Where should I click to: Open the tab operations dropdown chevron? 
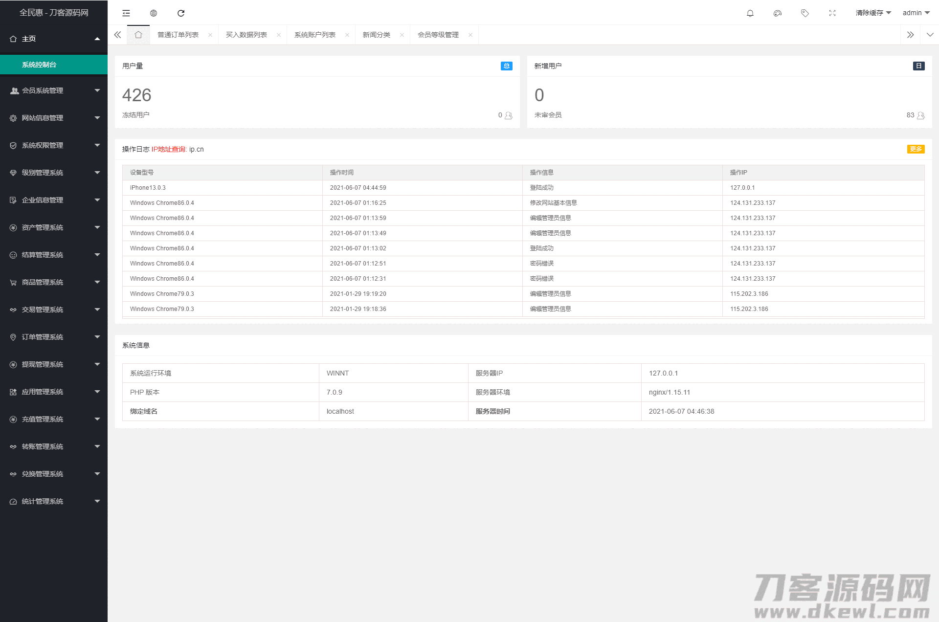(930, 35)
